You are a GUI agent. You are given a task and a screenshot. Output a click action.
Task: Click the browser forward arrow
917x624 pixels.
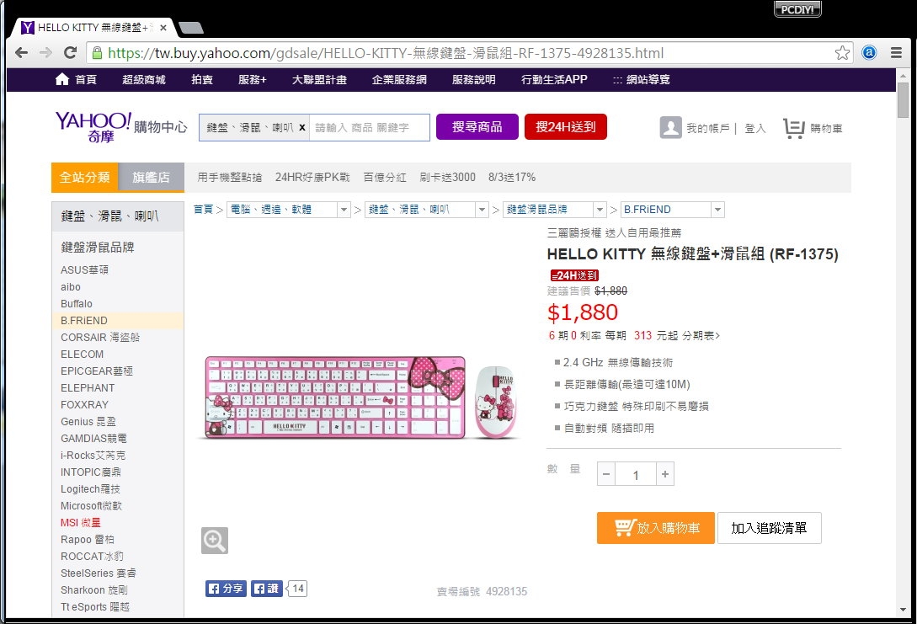[x=45, y=53]
